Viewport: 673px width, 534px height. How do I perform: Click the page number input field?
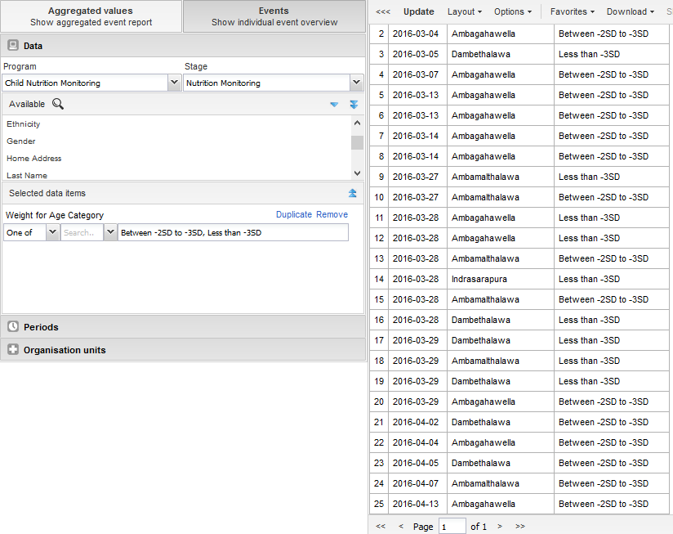pyautogui.click(x=452, y=527)
